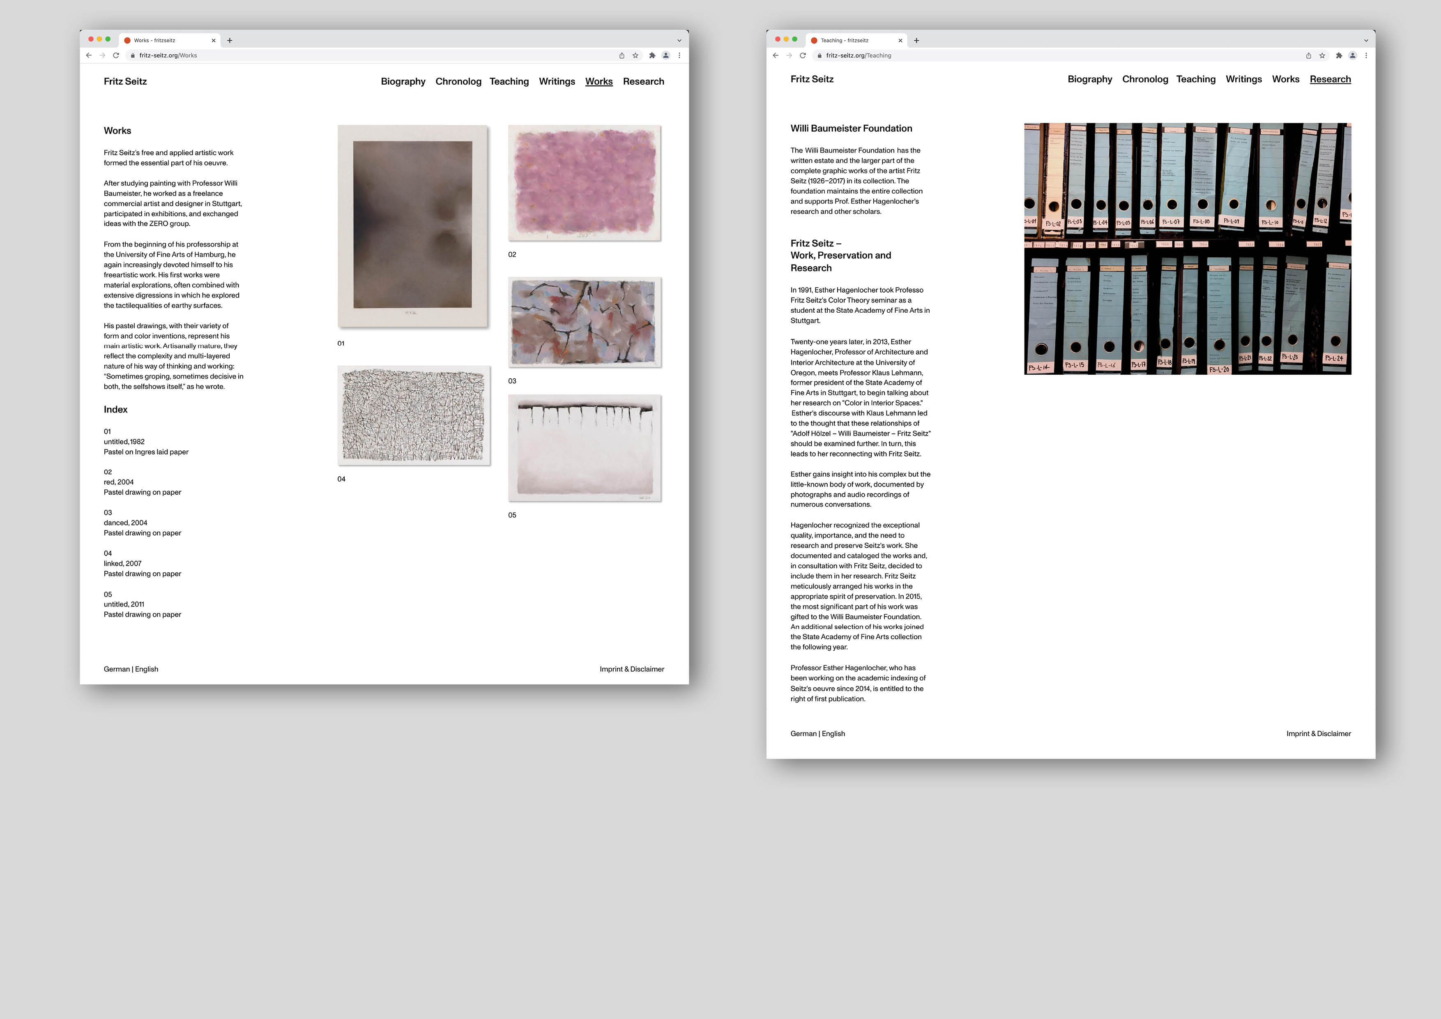
Task: Open profile avatar icon in right browser
Action: tap(1353, 55)
